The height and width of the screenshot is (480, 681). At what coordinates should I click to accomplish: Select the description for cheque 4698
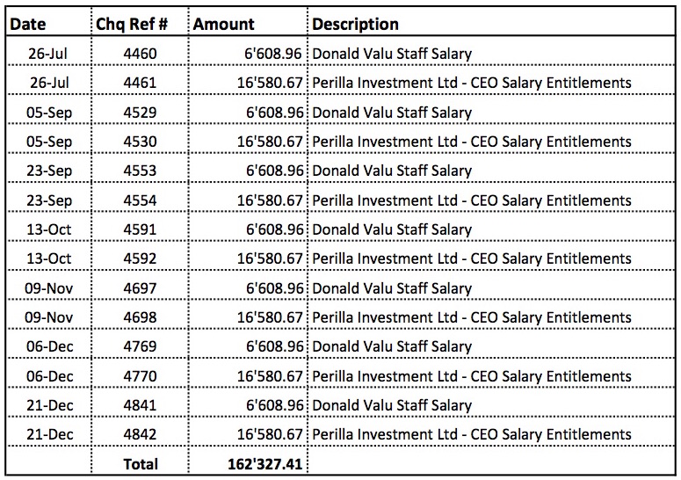pos(472,317)
